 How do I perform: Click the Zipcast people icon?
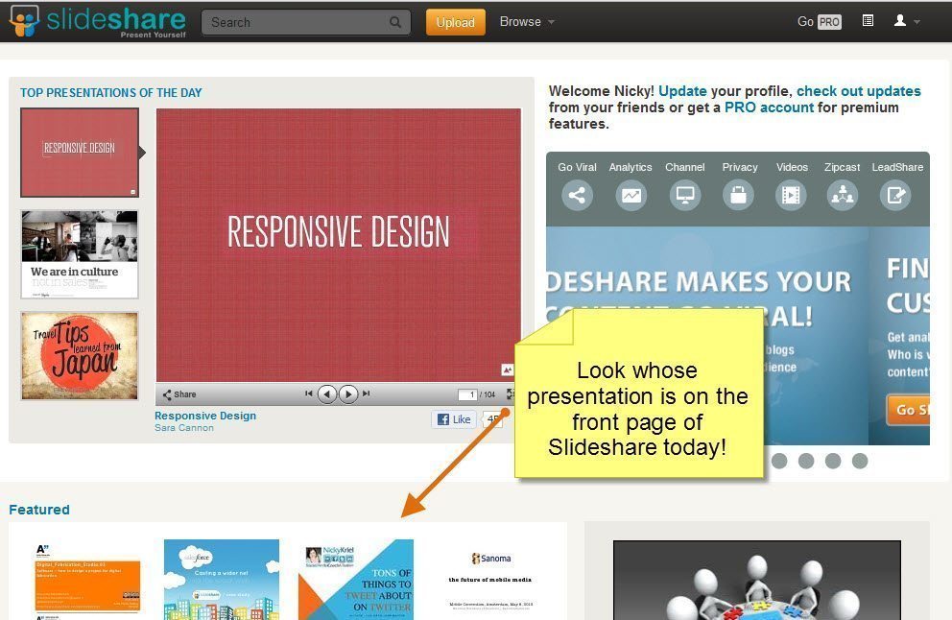[x=843, y=196]
